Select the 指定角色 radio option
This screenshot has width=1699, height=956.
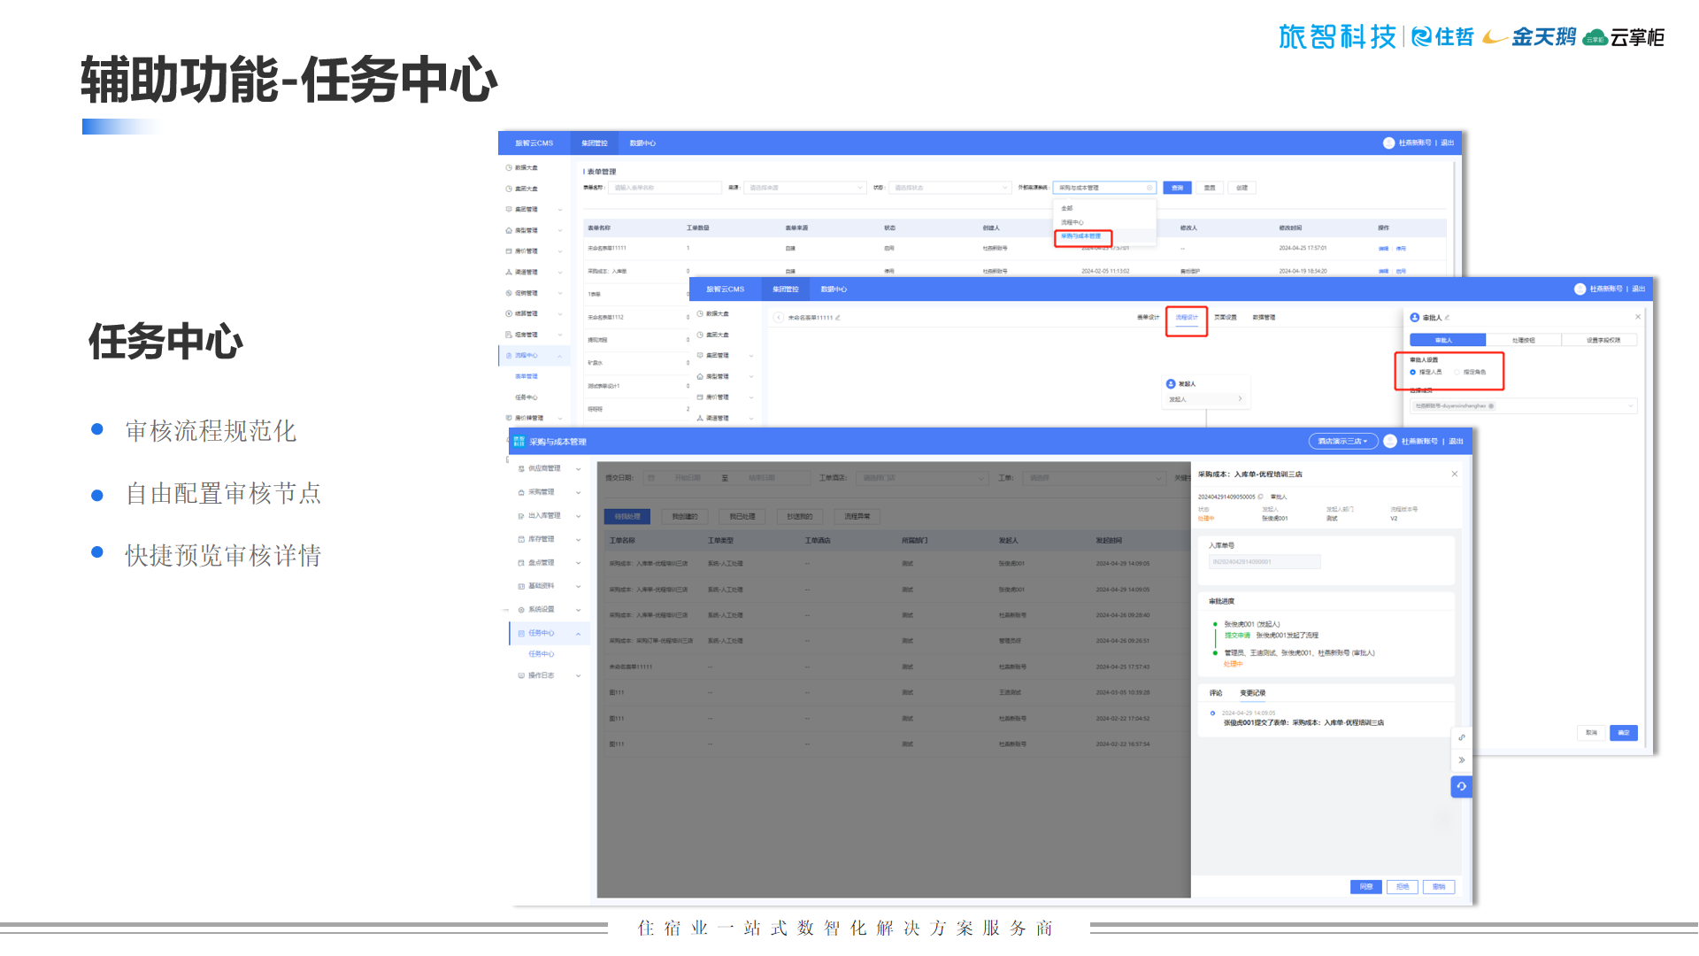click(1457, 373)
